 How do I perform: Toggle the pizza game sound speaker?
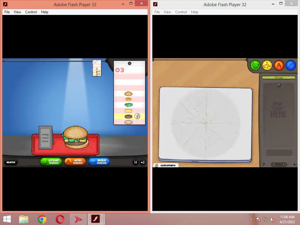click(x=294, y=164)
